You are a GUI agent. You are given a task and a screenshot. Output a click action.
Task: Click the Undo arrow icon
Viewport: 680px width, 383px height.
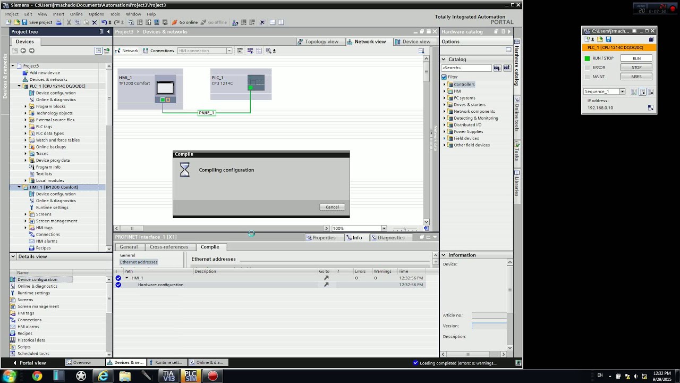pos(104,22)
